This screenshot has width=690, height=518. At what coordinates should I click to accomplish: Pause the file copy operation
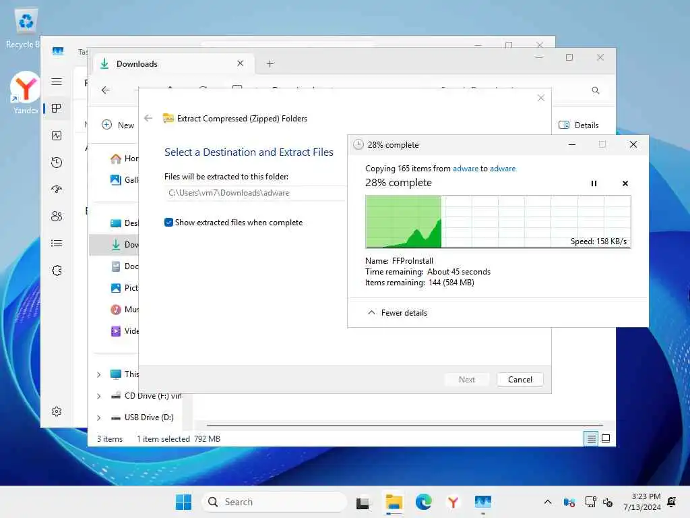[x=594, y=183]
